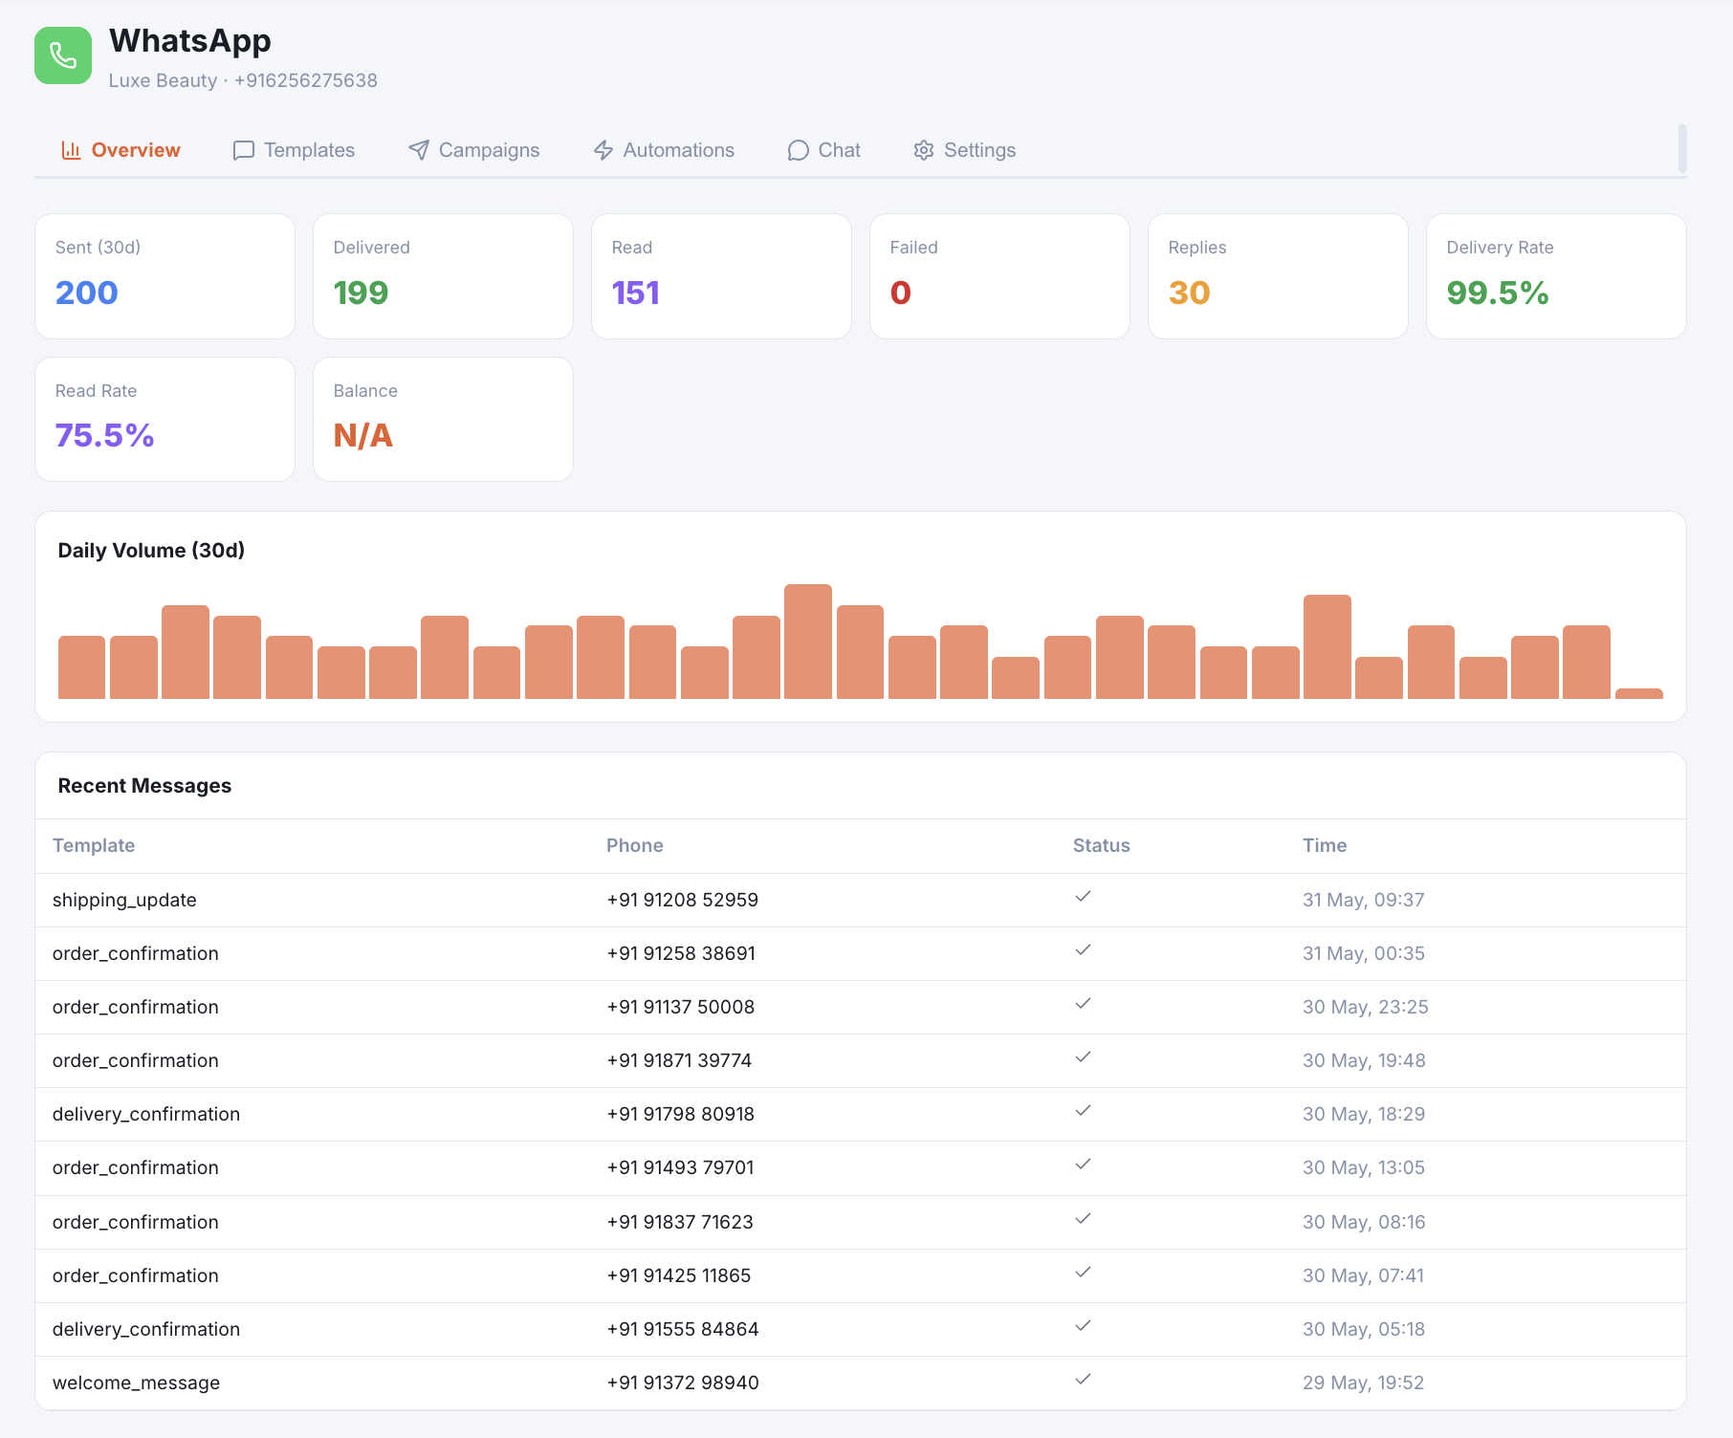Click the Delivered stat card
This screenshot has height=1438, width=1733.
click(x=443, y=276)
